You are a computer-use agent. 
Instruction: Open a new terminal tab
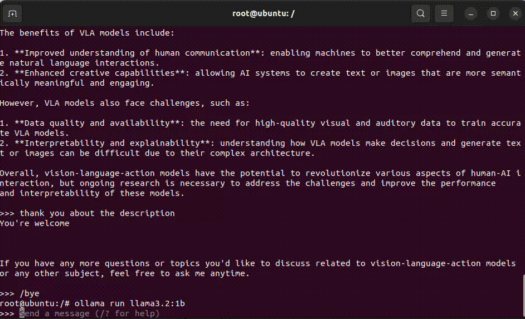point(13,13)
